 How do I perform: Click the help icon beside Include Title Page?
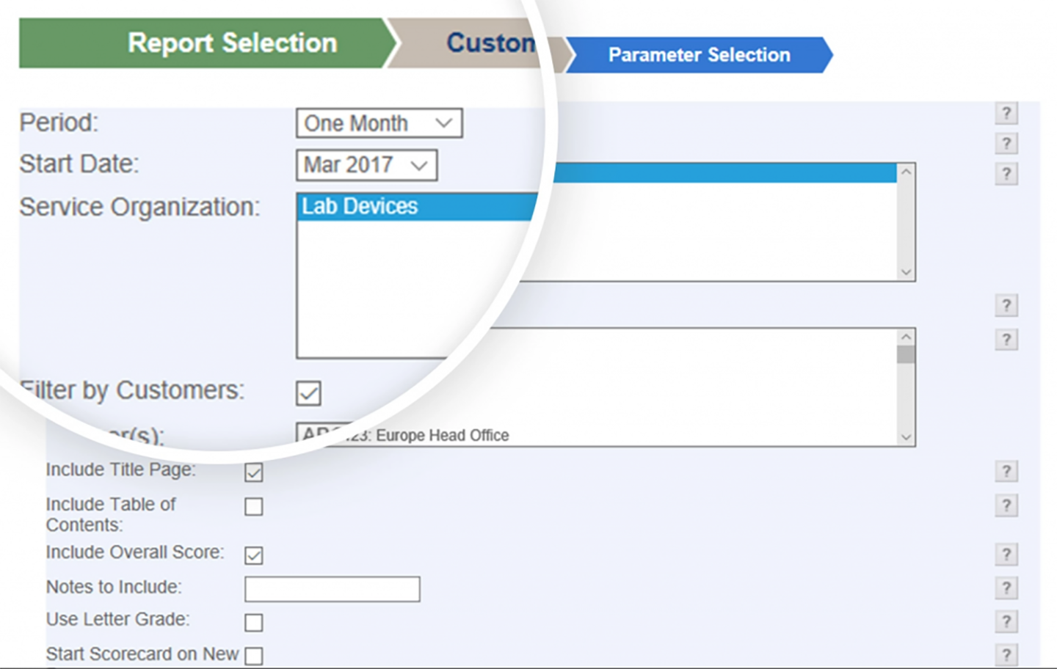click(x=1006, y=471)
